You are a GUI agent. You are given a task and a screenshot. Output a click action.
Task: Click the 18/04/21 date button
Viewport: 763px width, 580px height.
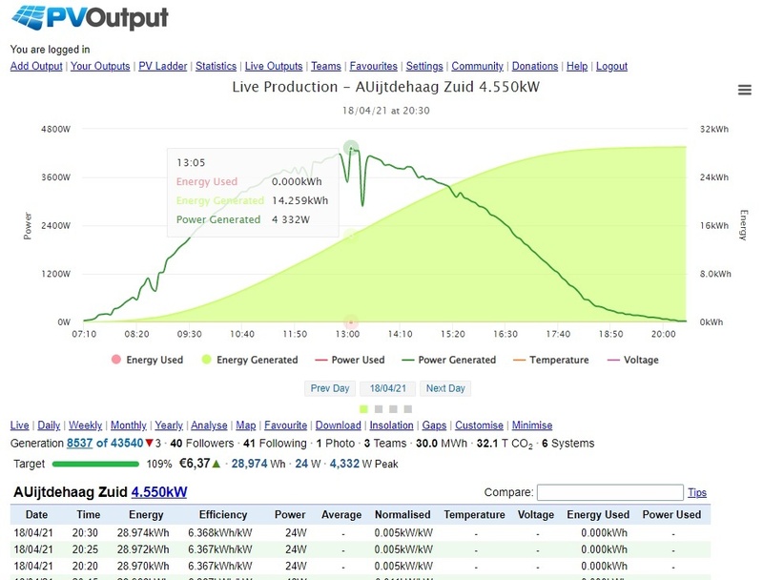pyautogui.click(x=388, y=388)
